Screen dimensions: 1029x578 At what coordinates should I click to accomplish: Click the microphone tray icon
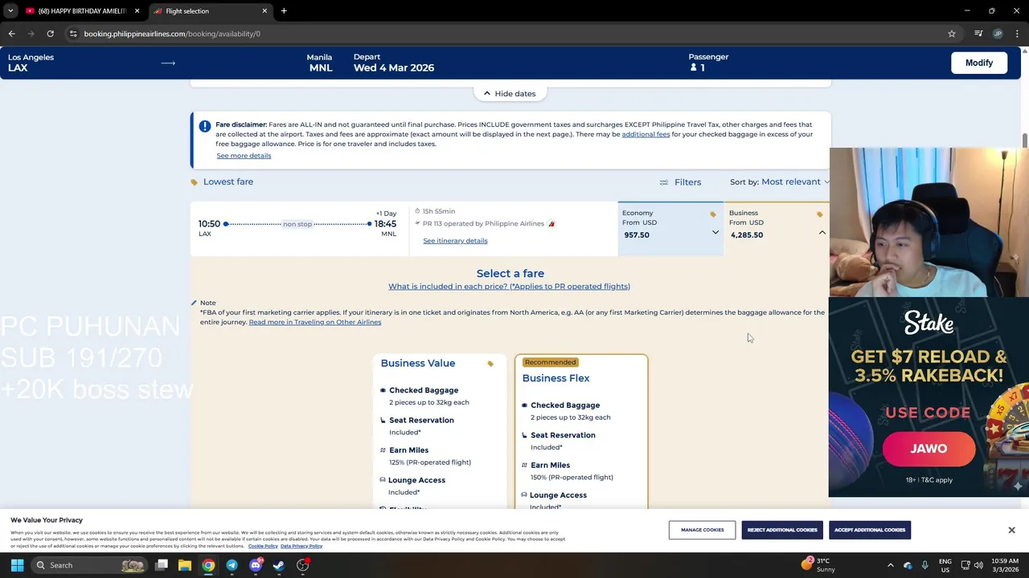pyautogui.click(x=924, y=565)
